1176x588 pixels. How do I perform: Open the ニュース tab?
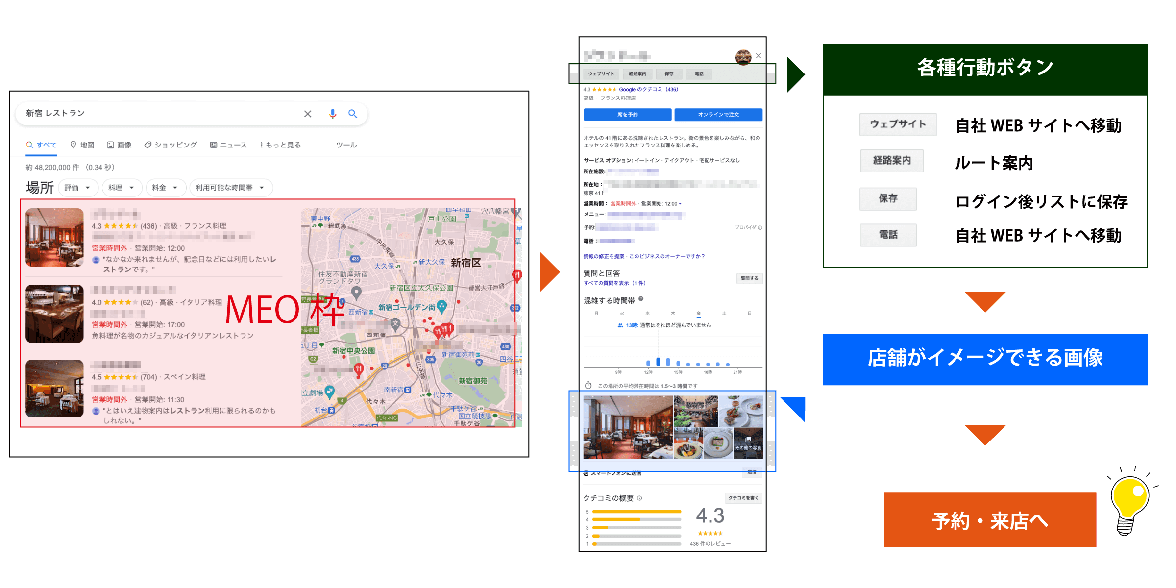click(228, 145)
